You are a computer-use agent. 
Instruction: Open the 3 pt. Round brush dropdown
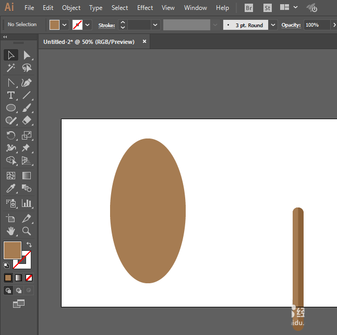pos(273,25)
